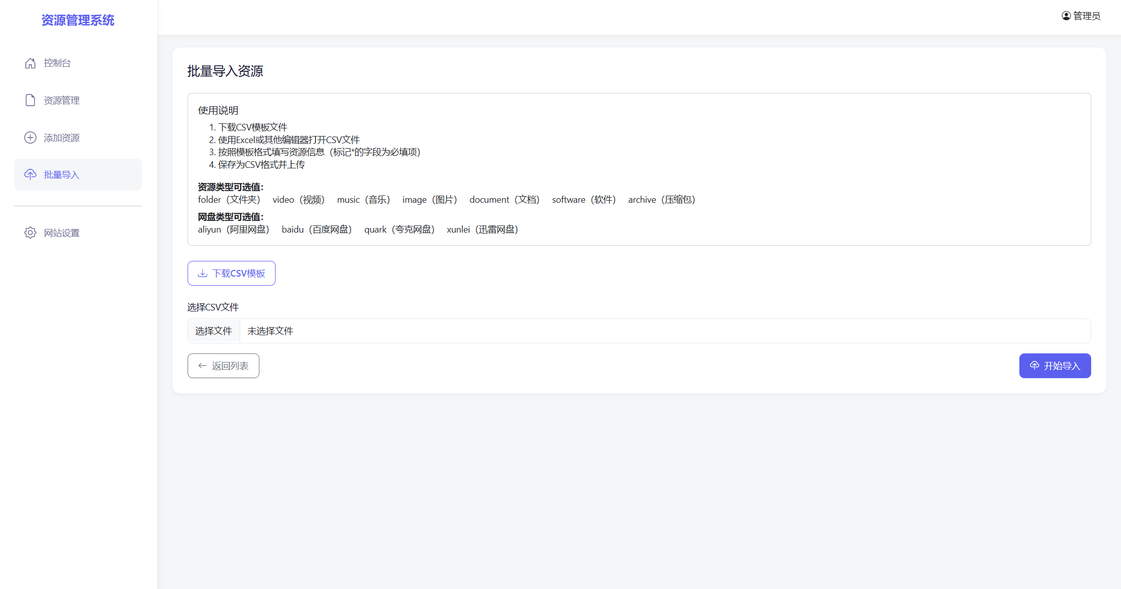This screenshot has width=1121, height=589.
Task: Select the 控制台 home icon in sidebar
Action: tap(30, 63)
